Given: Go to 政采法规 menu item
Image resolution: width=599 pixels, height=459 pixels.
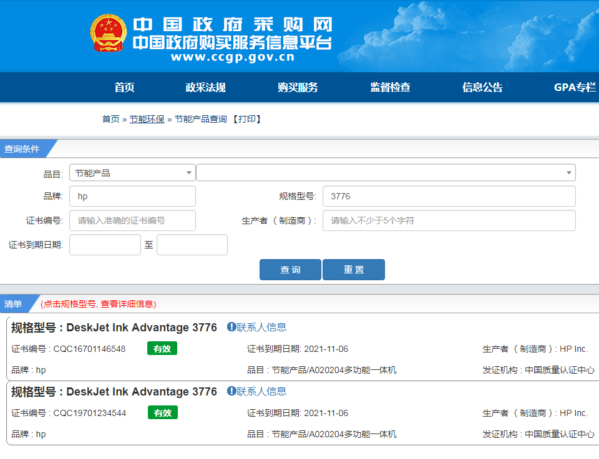Looking at the screenshot, I should 205,88.
